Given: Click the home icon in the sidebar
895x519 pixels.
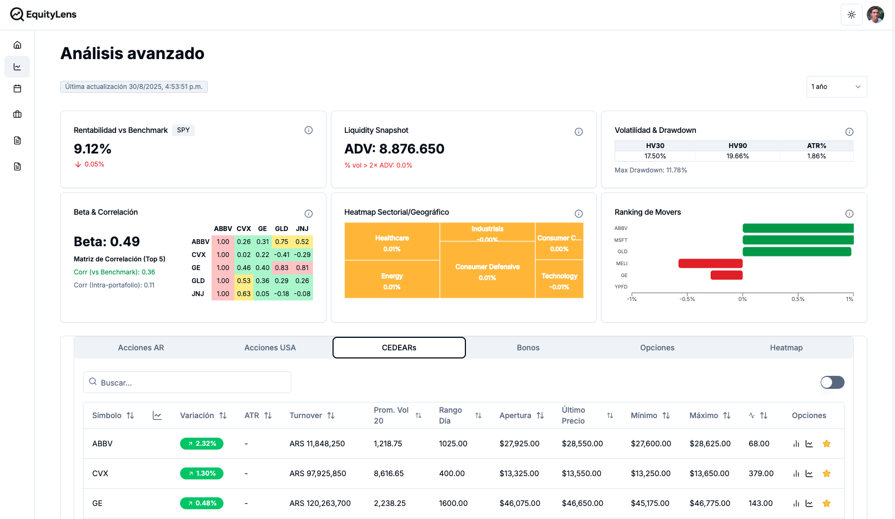Looking at the screenshot, I should coord(17,45).
